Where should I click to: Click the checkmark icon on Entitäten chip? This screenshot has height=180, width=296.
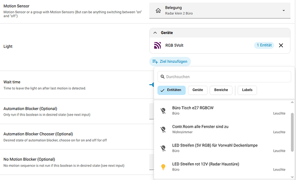[x=162, y=90]
